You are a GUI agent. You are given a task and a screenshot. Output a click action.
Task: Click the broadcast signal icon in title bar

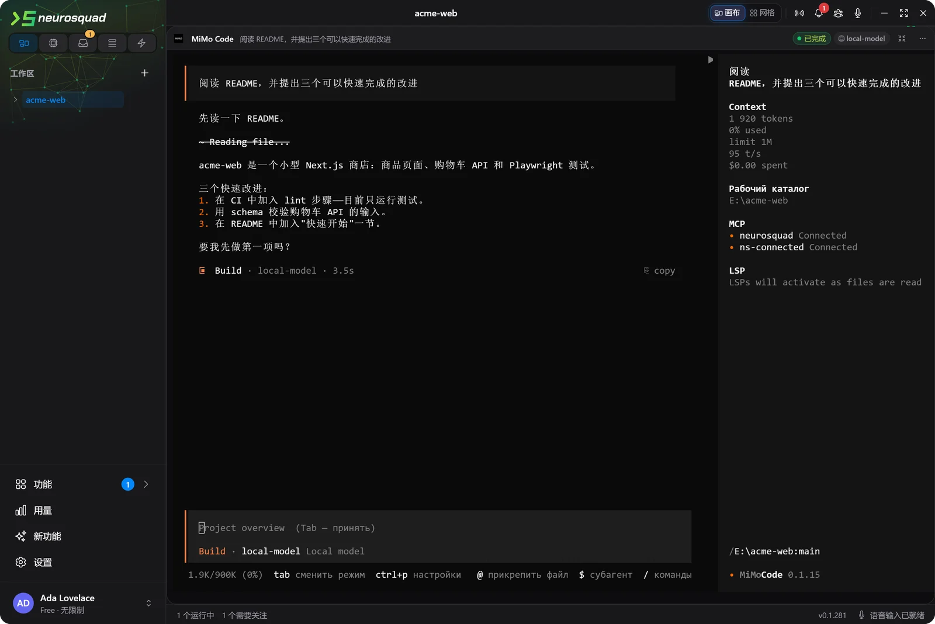pyautogui.click(x=799, y=13)
